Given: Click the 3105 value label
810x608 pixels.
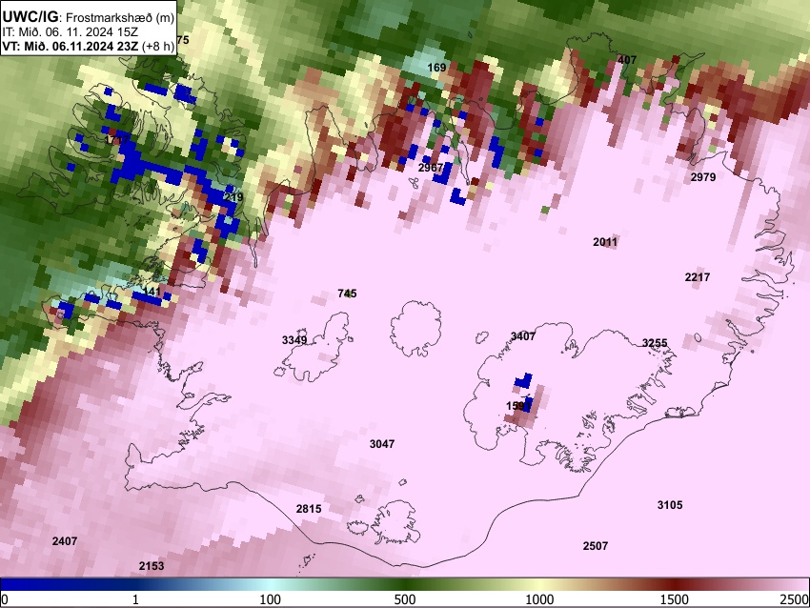Looking at the screenshot, I should tap(670, 505).
